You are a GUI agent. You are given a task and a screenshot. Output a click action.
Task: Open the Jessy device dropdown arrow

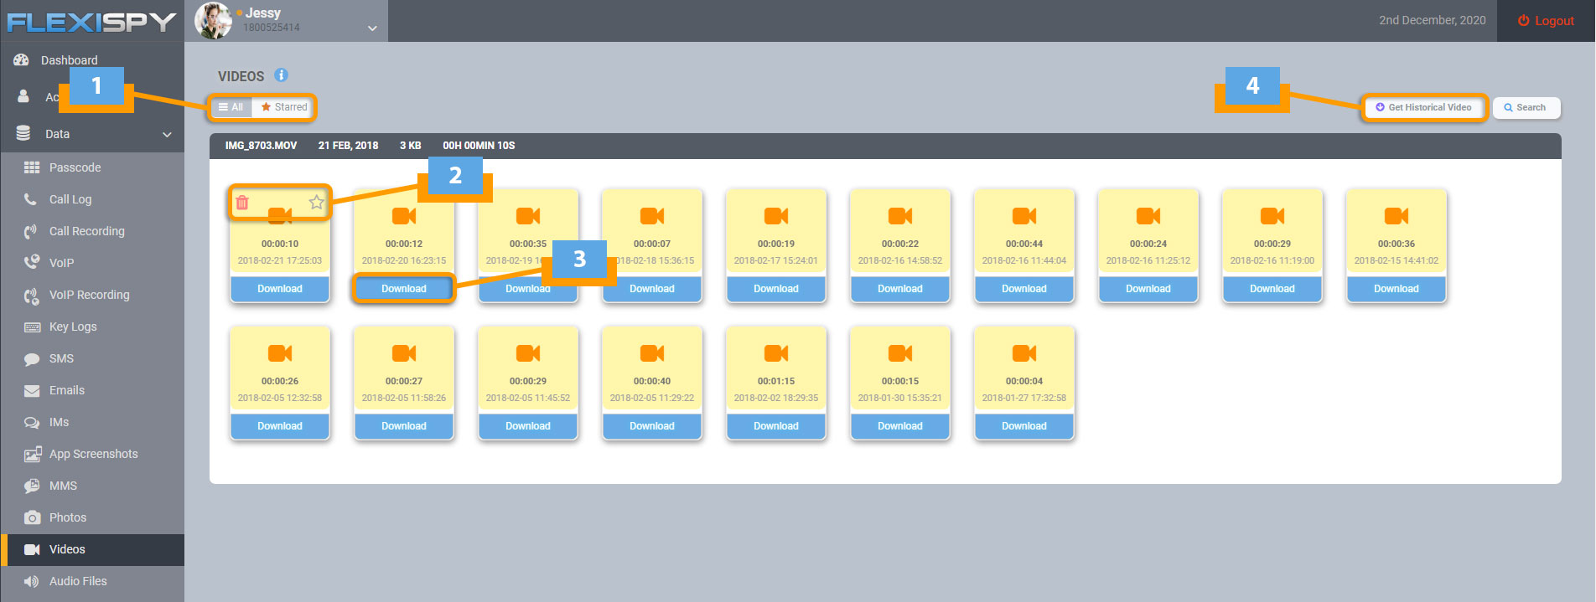coord(372,28)
